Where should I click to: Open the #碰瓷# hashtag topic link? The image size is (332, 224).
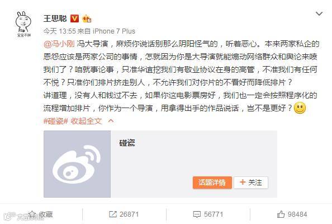pos(56,121)
